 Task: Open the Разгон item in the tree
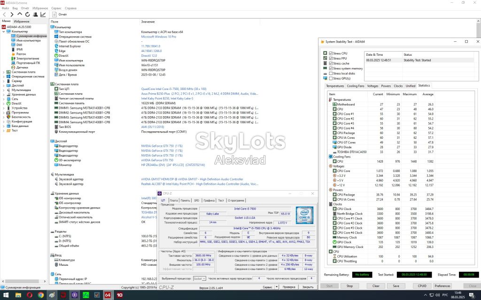(21, 54)
